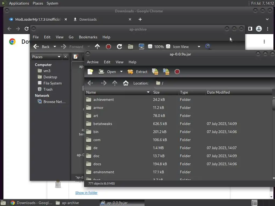This screenshot has width=275, height=206.
Task: Open Applications menu in top panel
Action: pos(19,3)
